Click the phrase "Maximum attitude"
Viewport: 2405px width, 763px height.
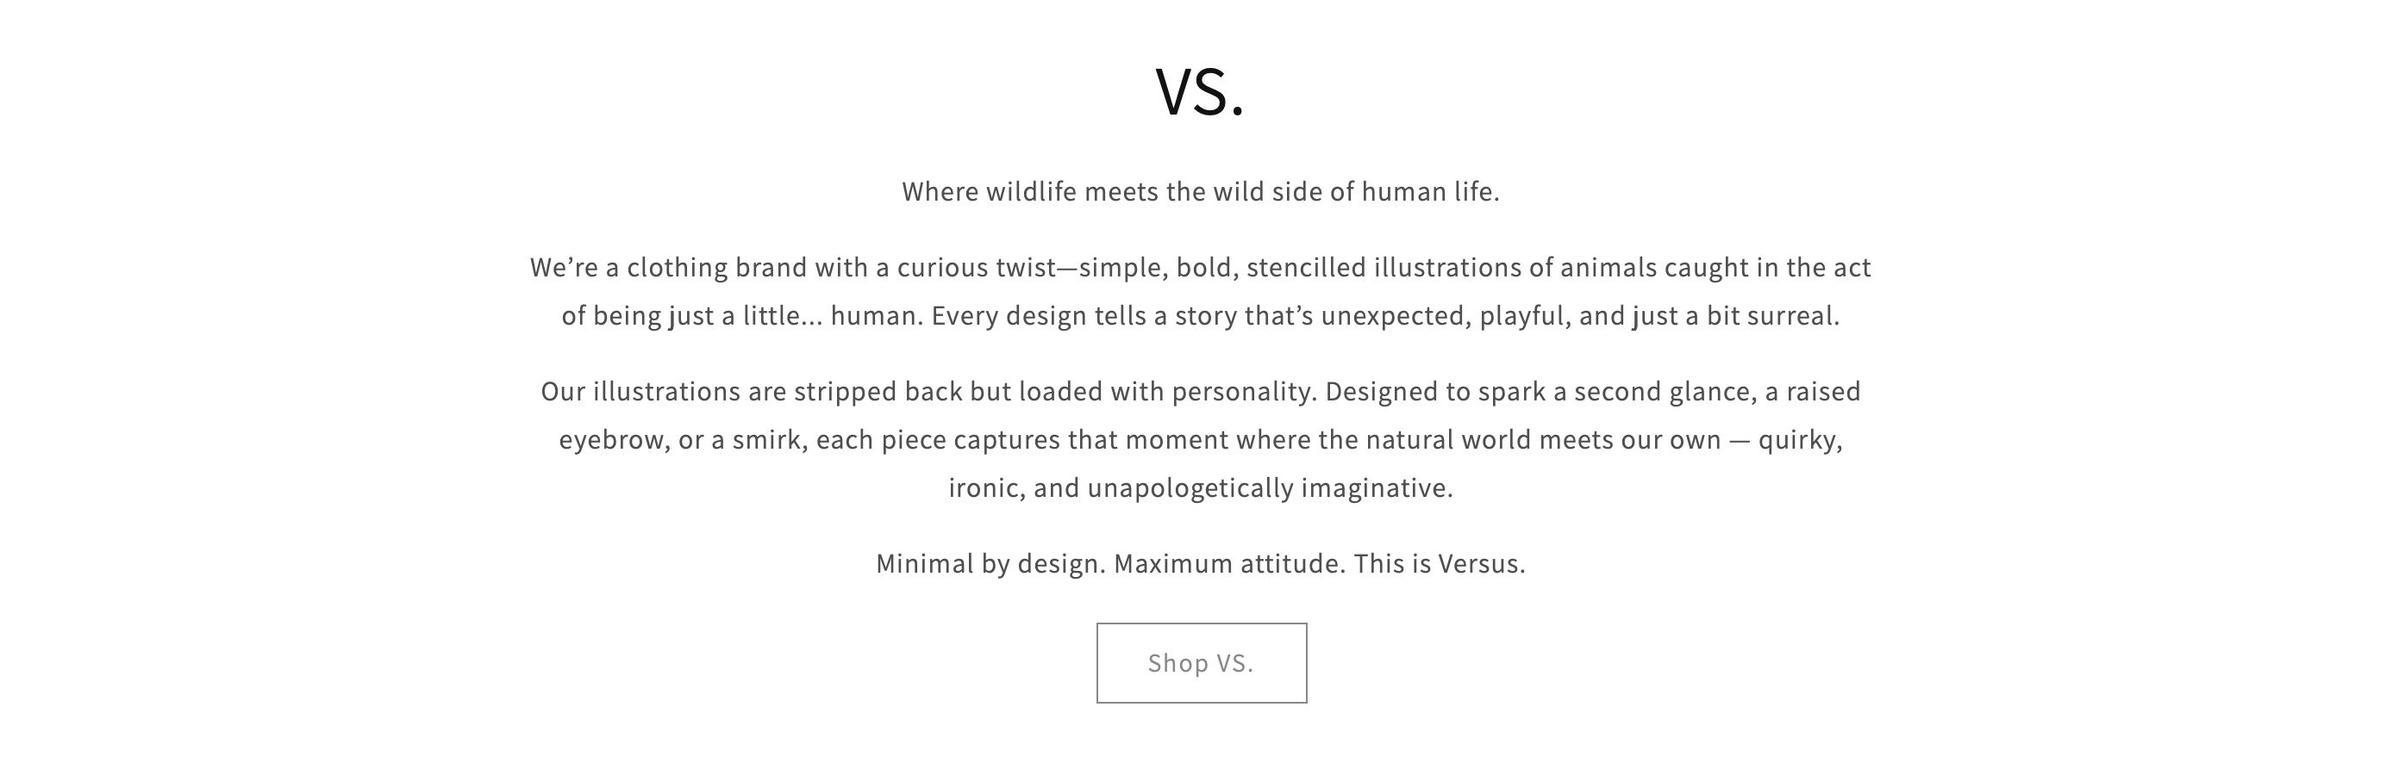[1227, 563]
